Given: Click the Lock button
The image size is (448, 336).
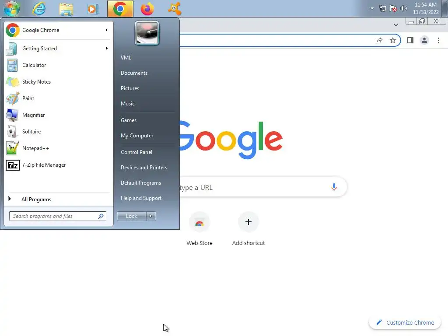Looking at the screenshot, I should (x=131, y=216).
